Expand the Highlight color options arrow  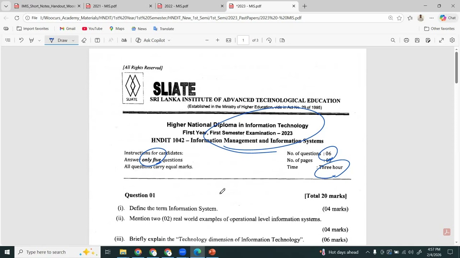pyautogui.click(x=39, y=40)
